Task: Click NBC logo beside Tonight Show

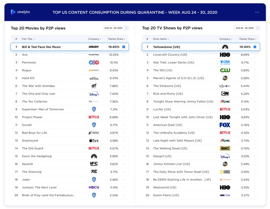Action: coord(225,101)
